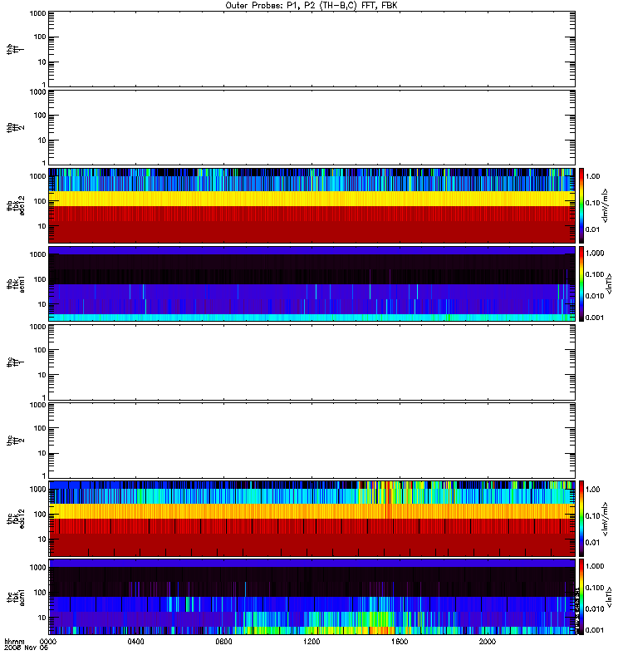Click the "thc fbk edc12" y-axis title

pos(15,519)
